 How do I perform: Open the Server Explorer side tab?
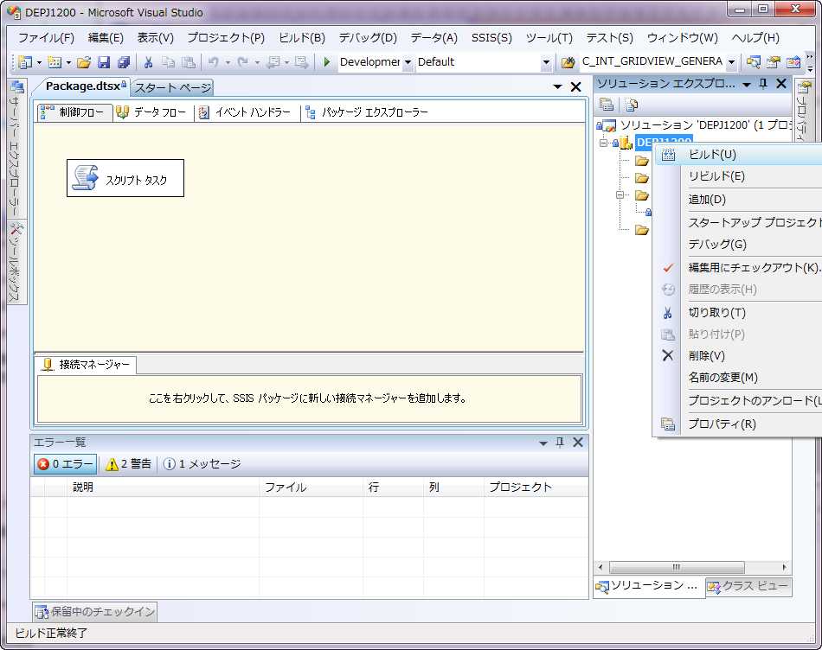[16, 149]
